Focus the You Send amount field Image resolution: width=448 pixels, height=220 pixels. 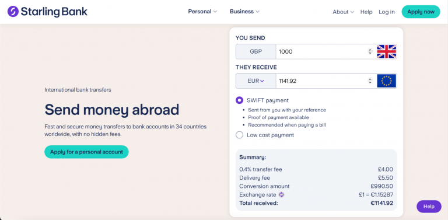pyautogui.click(x=321, y=52)
